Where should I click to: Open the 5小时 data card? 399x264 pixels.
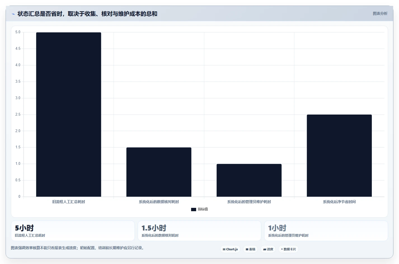73,231
